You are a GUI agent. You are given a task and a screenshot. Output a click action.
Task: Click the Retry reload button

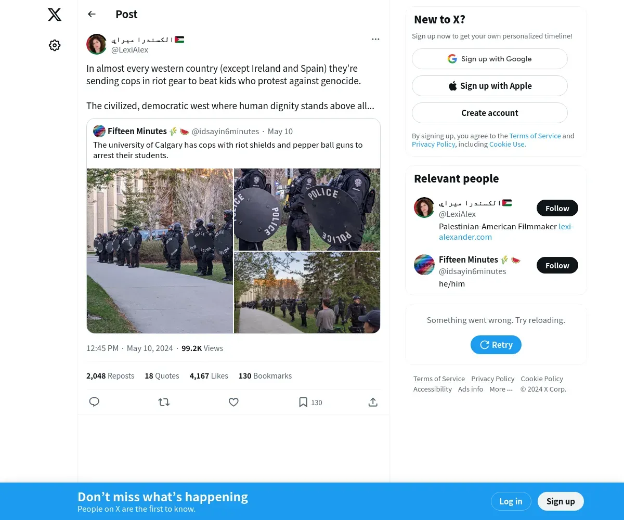click(496, 345)
